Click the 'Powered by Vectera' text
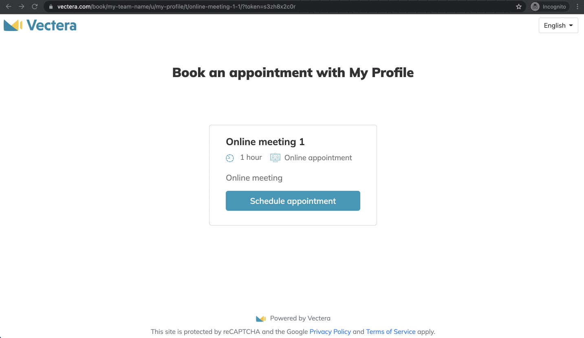Screen dimensions: 584x338 coord(300,318)
